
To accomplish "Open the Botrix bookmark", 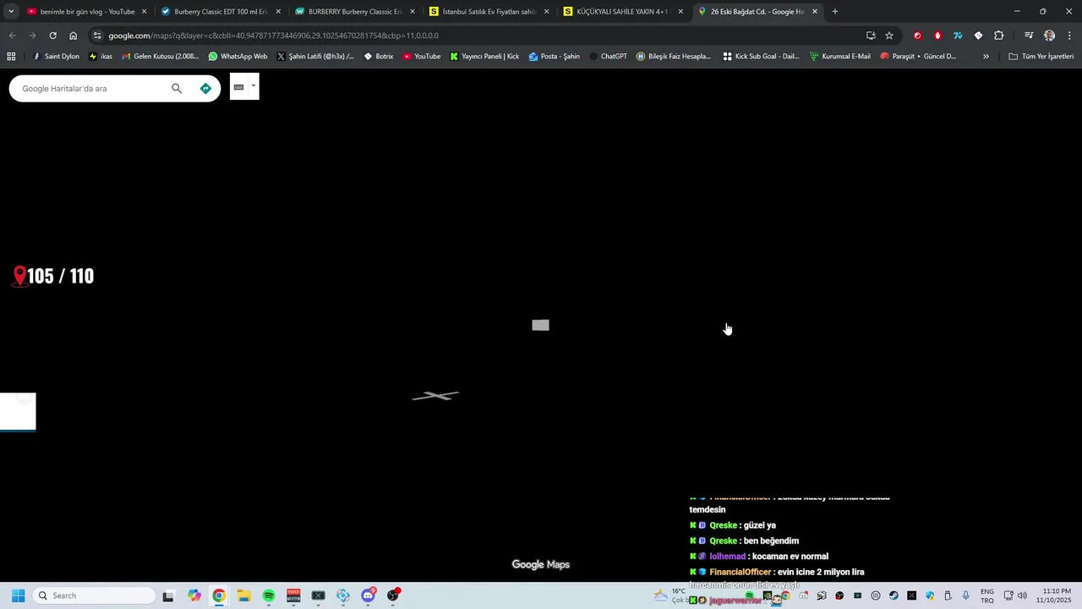I will tap(378, 57).
